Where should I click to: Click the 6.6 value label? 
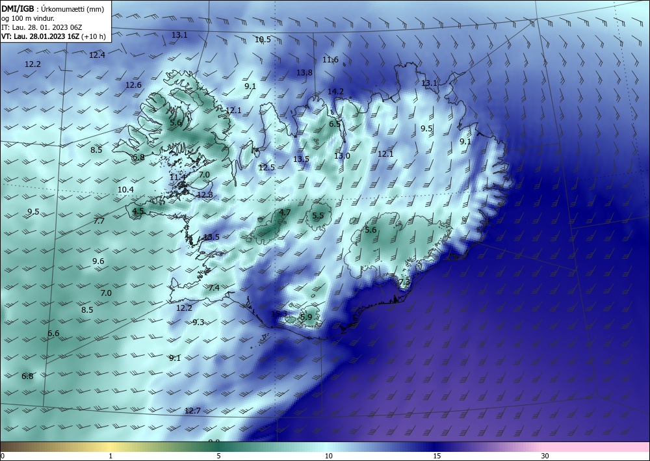tap(53, 334)
